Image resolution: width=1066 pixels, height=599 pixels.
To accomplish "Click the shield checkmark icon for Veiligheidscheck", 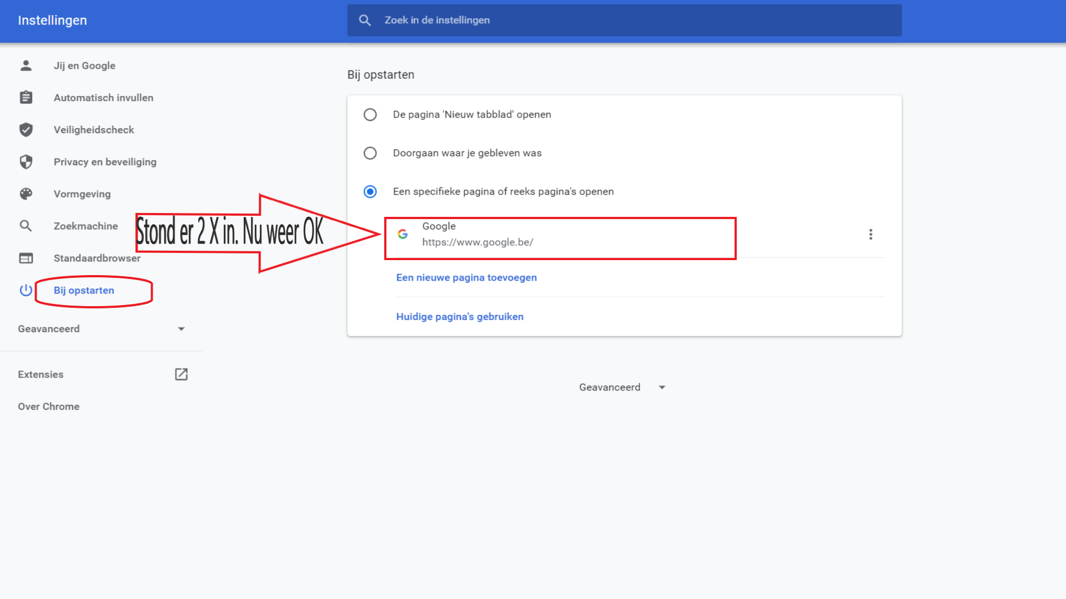I will point(26,130).
